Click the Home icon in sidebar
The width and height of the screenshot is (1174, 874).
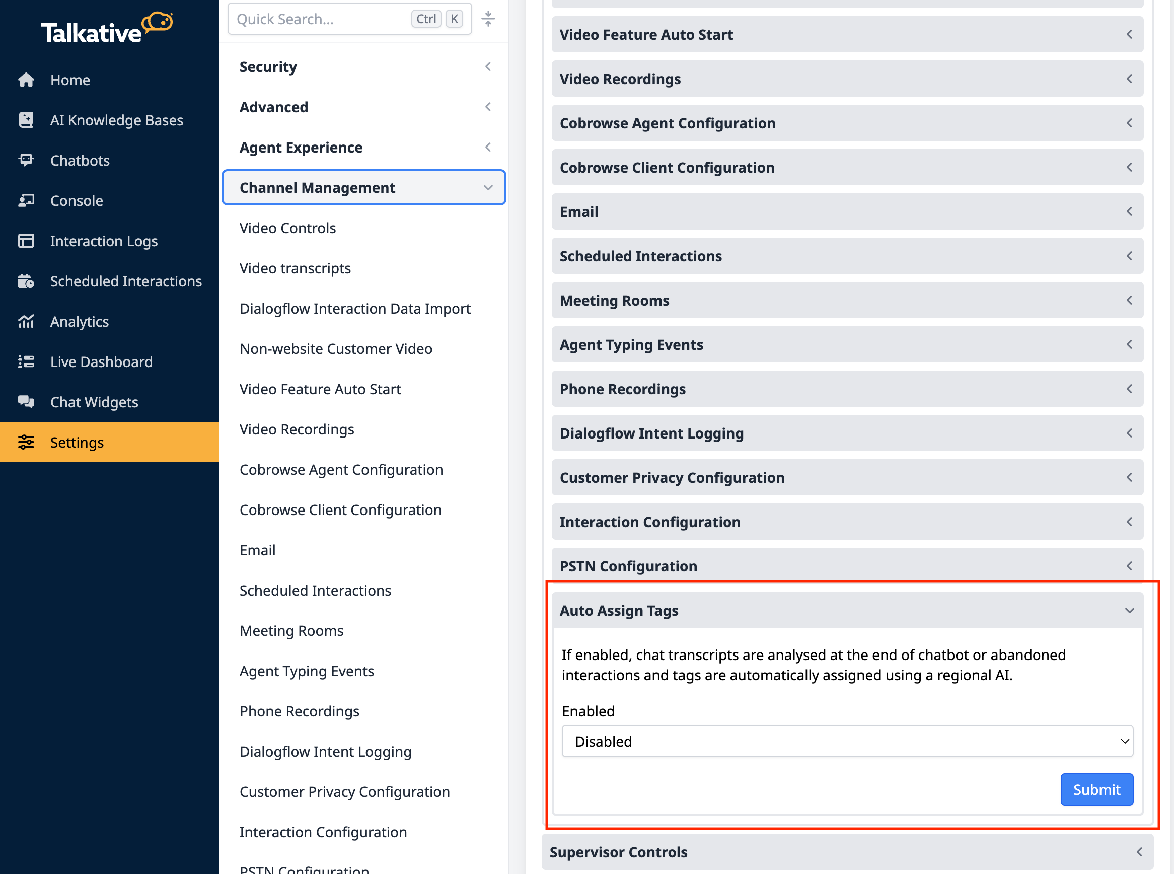(x=26, y=80)
